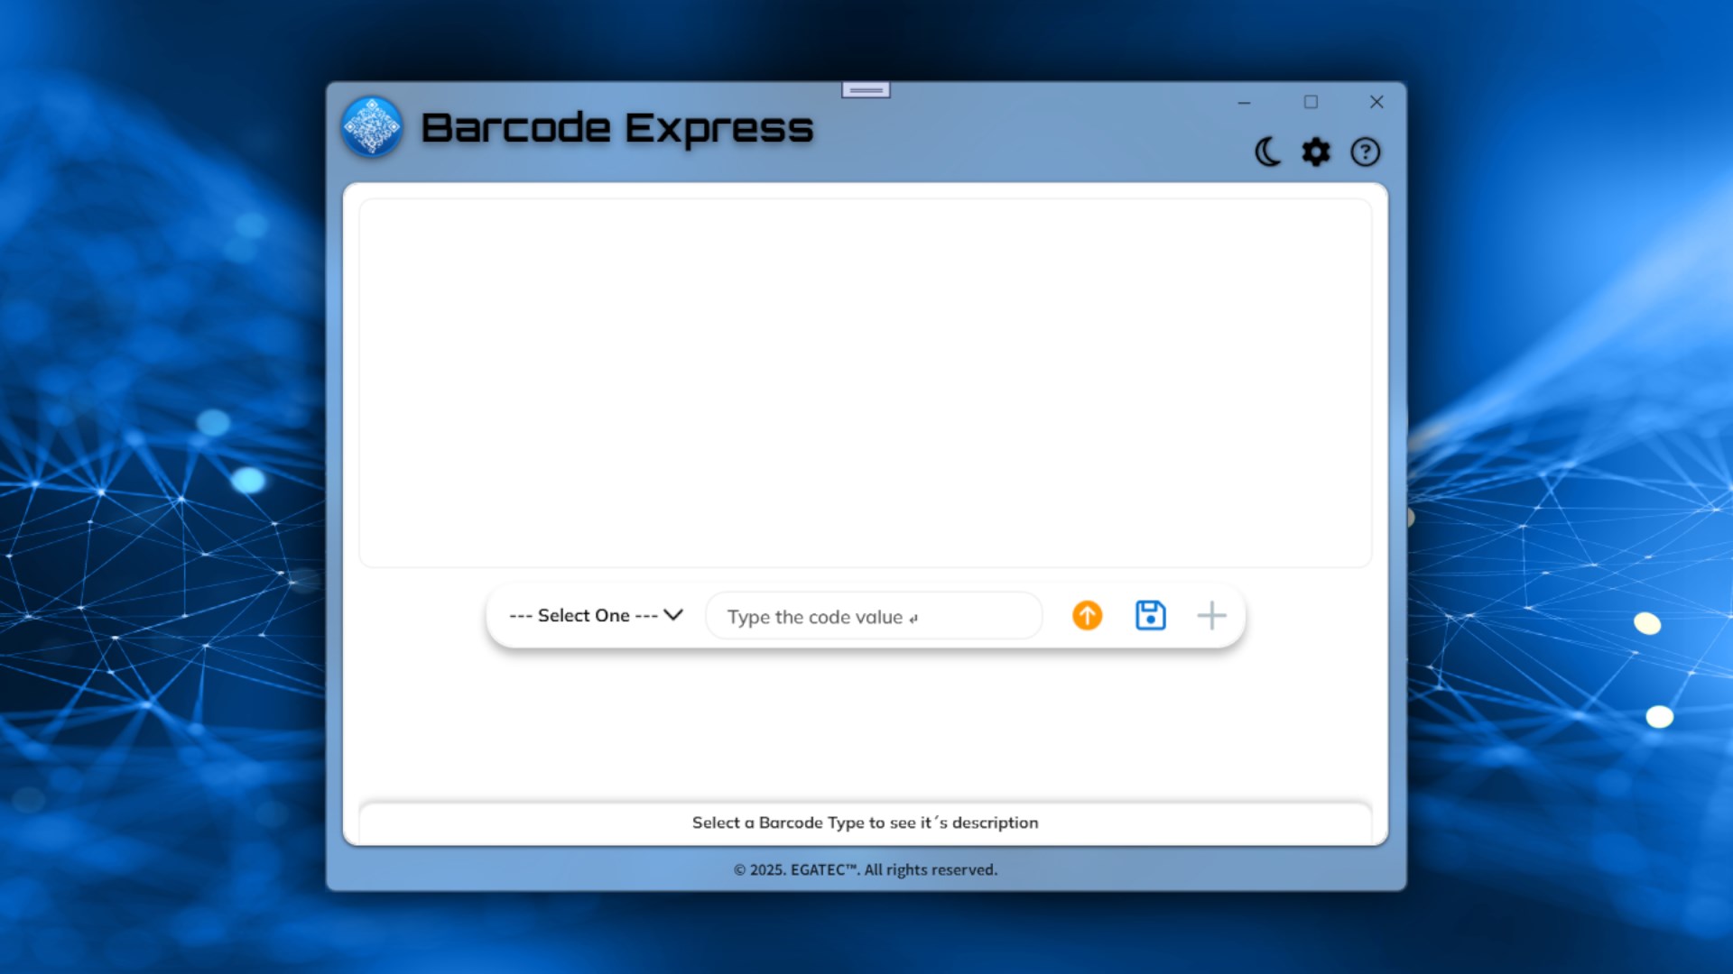This screenshot has width=1733, height=974.
Task: Click the EGATEC copyright footer text
Action: click(865, 869)
